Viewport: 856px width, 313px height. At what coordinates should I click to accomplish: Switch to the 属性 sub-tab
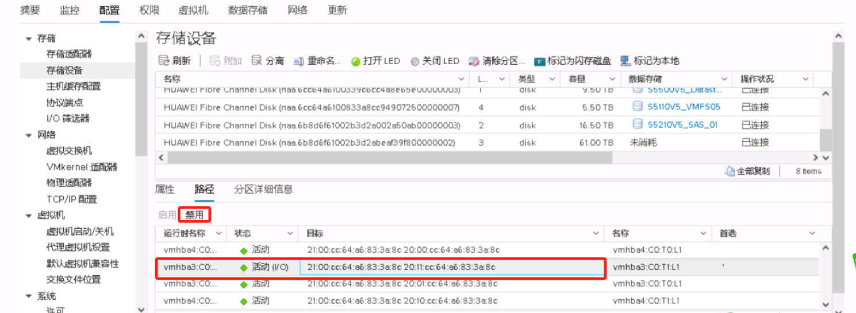pyautogui.click(x=165, y=189)
